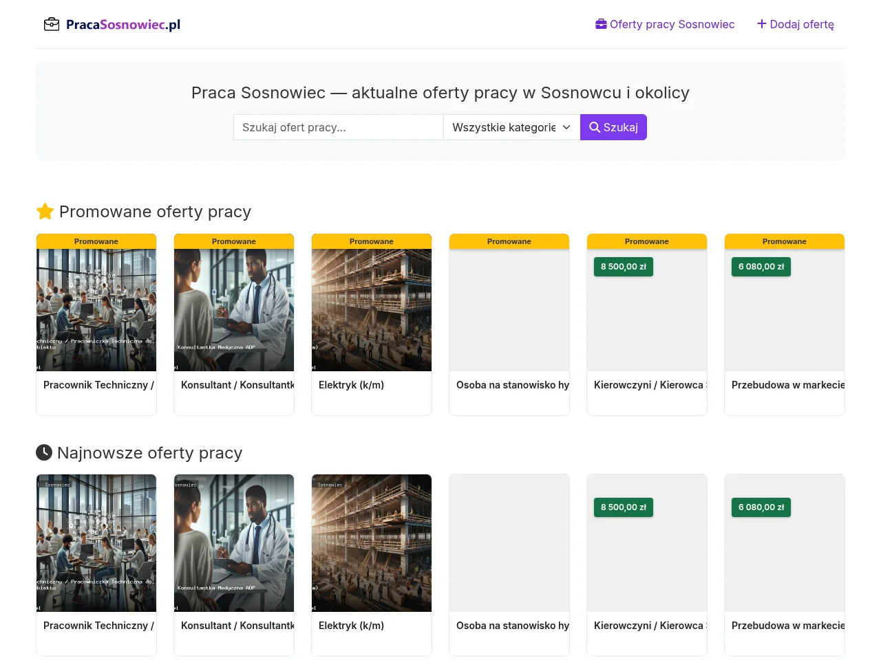Image resolution: width=881 pixels, height=660 pixels.
Task: Click Promowane badge on Pracownik Techniczny card
Action: pyautogui.click(x=96, y=241)
